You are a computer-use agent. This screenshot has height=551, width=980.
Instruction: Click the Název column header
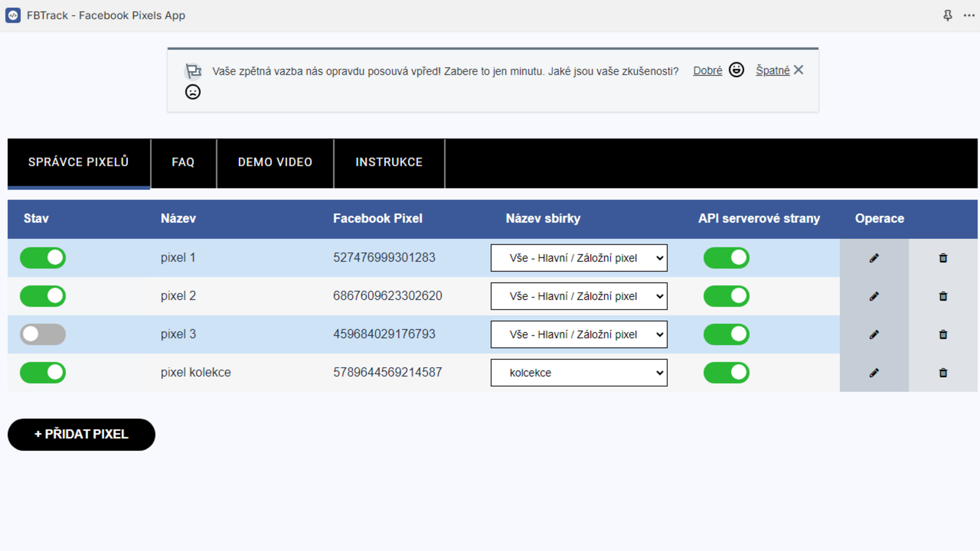coord(178,219)
